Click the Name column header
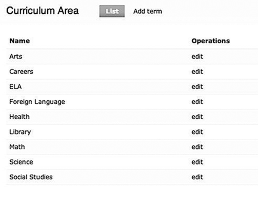The height and width of the screenshot is (199, 258). tap(19, 41)
